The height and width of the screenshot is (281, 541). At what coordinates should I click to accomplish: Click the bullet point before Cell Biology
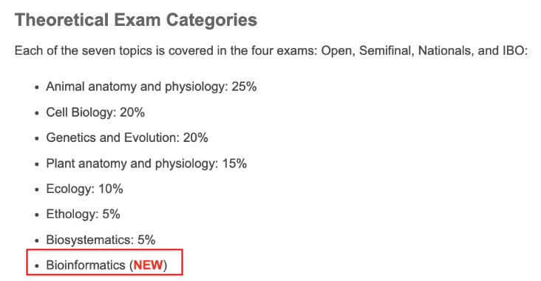point(37,113)
